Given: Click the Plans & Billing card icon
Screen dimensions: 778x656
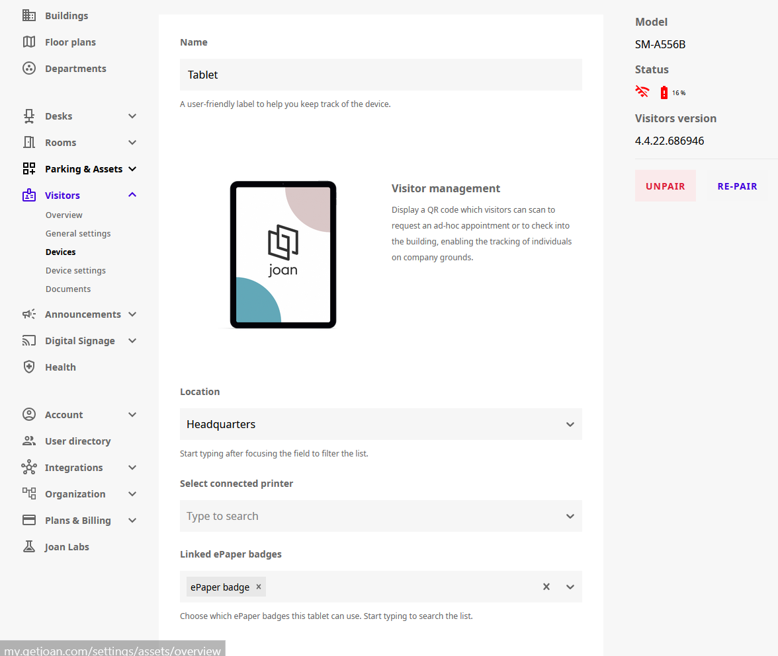Looking at the screenshot, I should 29,520.
